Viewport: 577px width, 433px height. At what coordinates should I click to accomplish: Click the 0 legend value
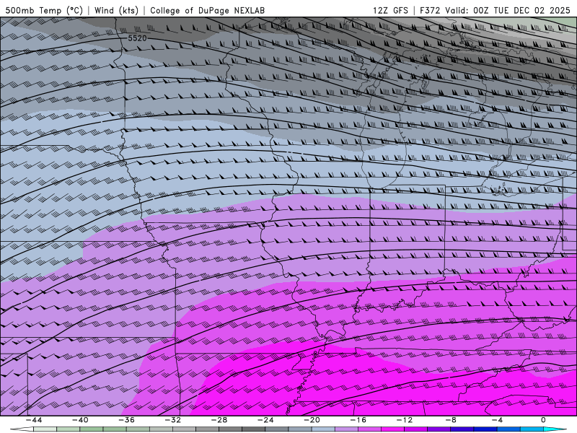coord(544,420)
